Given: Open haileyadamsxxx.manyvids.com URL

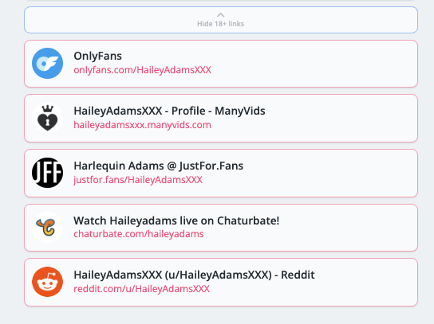Looking at the screenshot, I should (x=142, y=125).
